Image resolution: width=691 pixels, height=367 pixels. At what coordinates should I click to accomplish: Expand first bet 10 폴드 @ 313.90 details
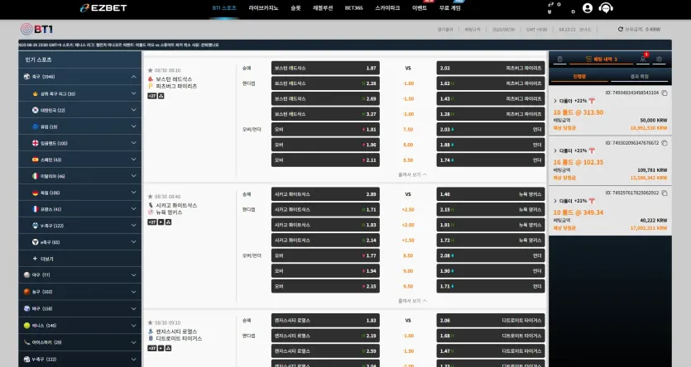click(555, 101)
